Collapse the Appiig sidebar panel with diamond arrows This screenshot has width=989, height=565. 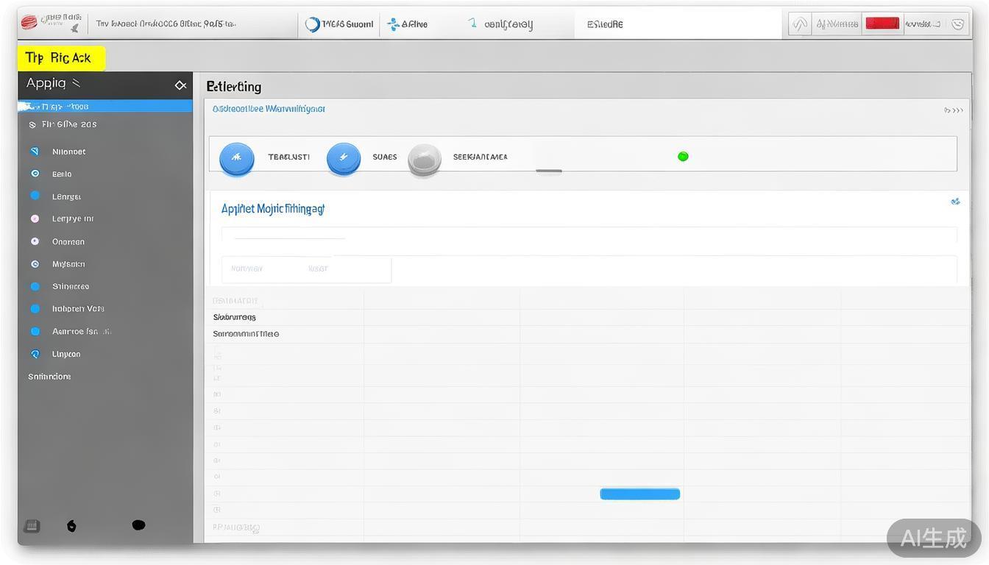(x=180, y=85)
